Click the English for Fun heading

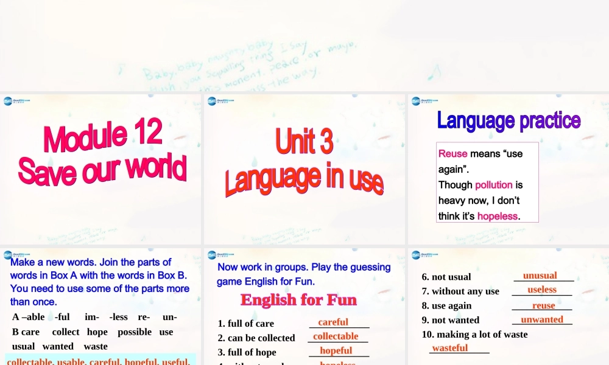[x=298, y=299]
